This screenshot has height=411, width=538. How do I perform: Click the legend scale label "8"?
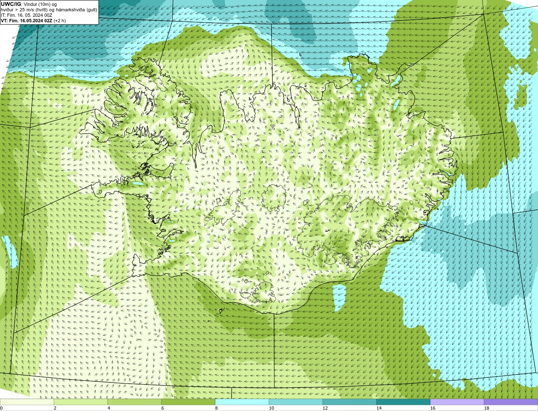pyautogui.click(x=216, y=408)
